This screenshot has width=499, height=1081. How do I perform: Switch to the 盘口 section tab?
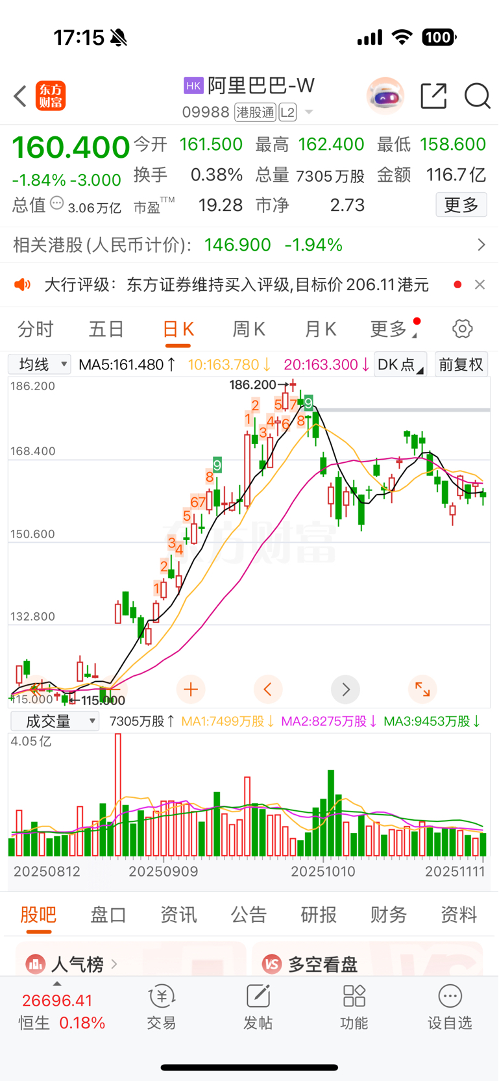tap(108, 914)
